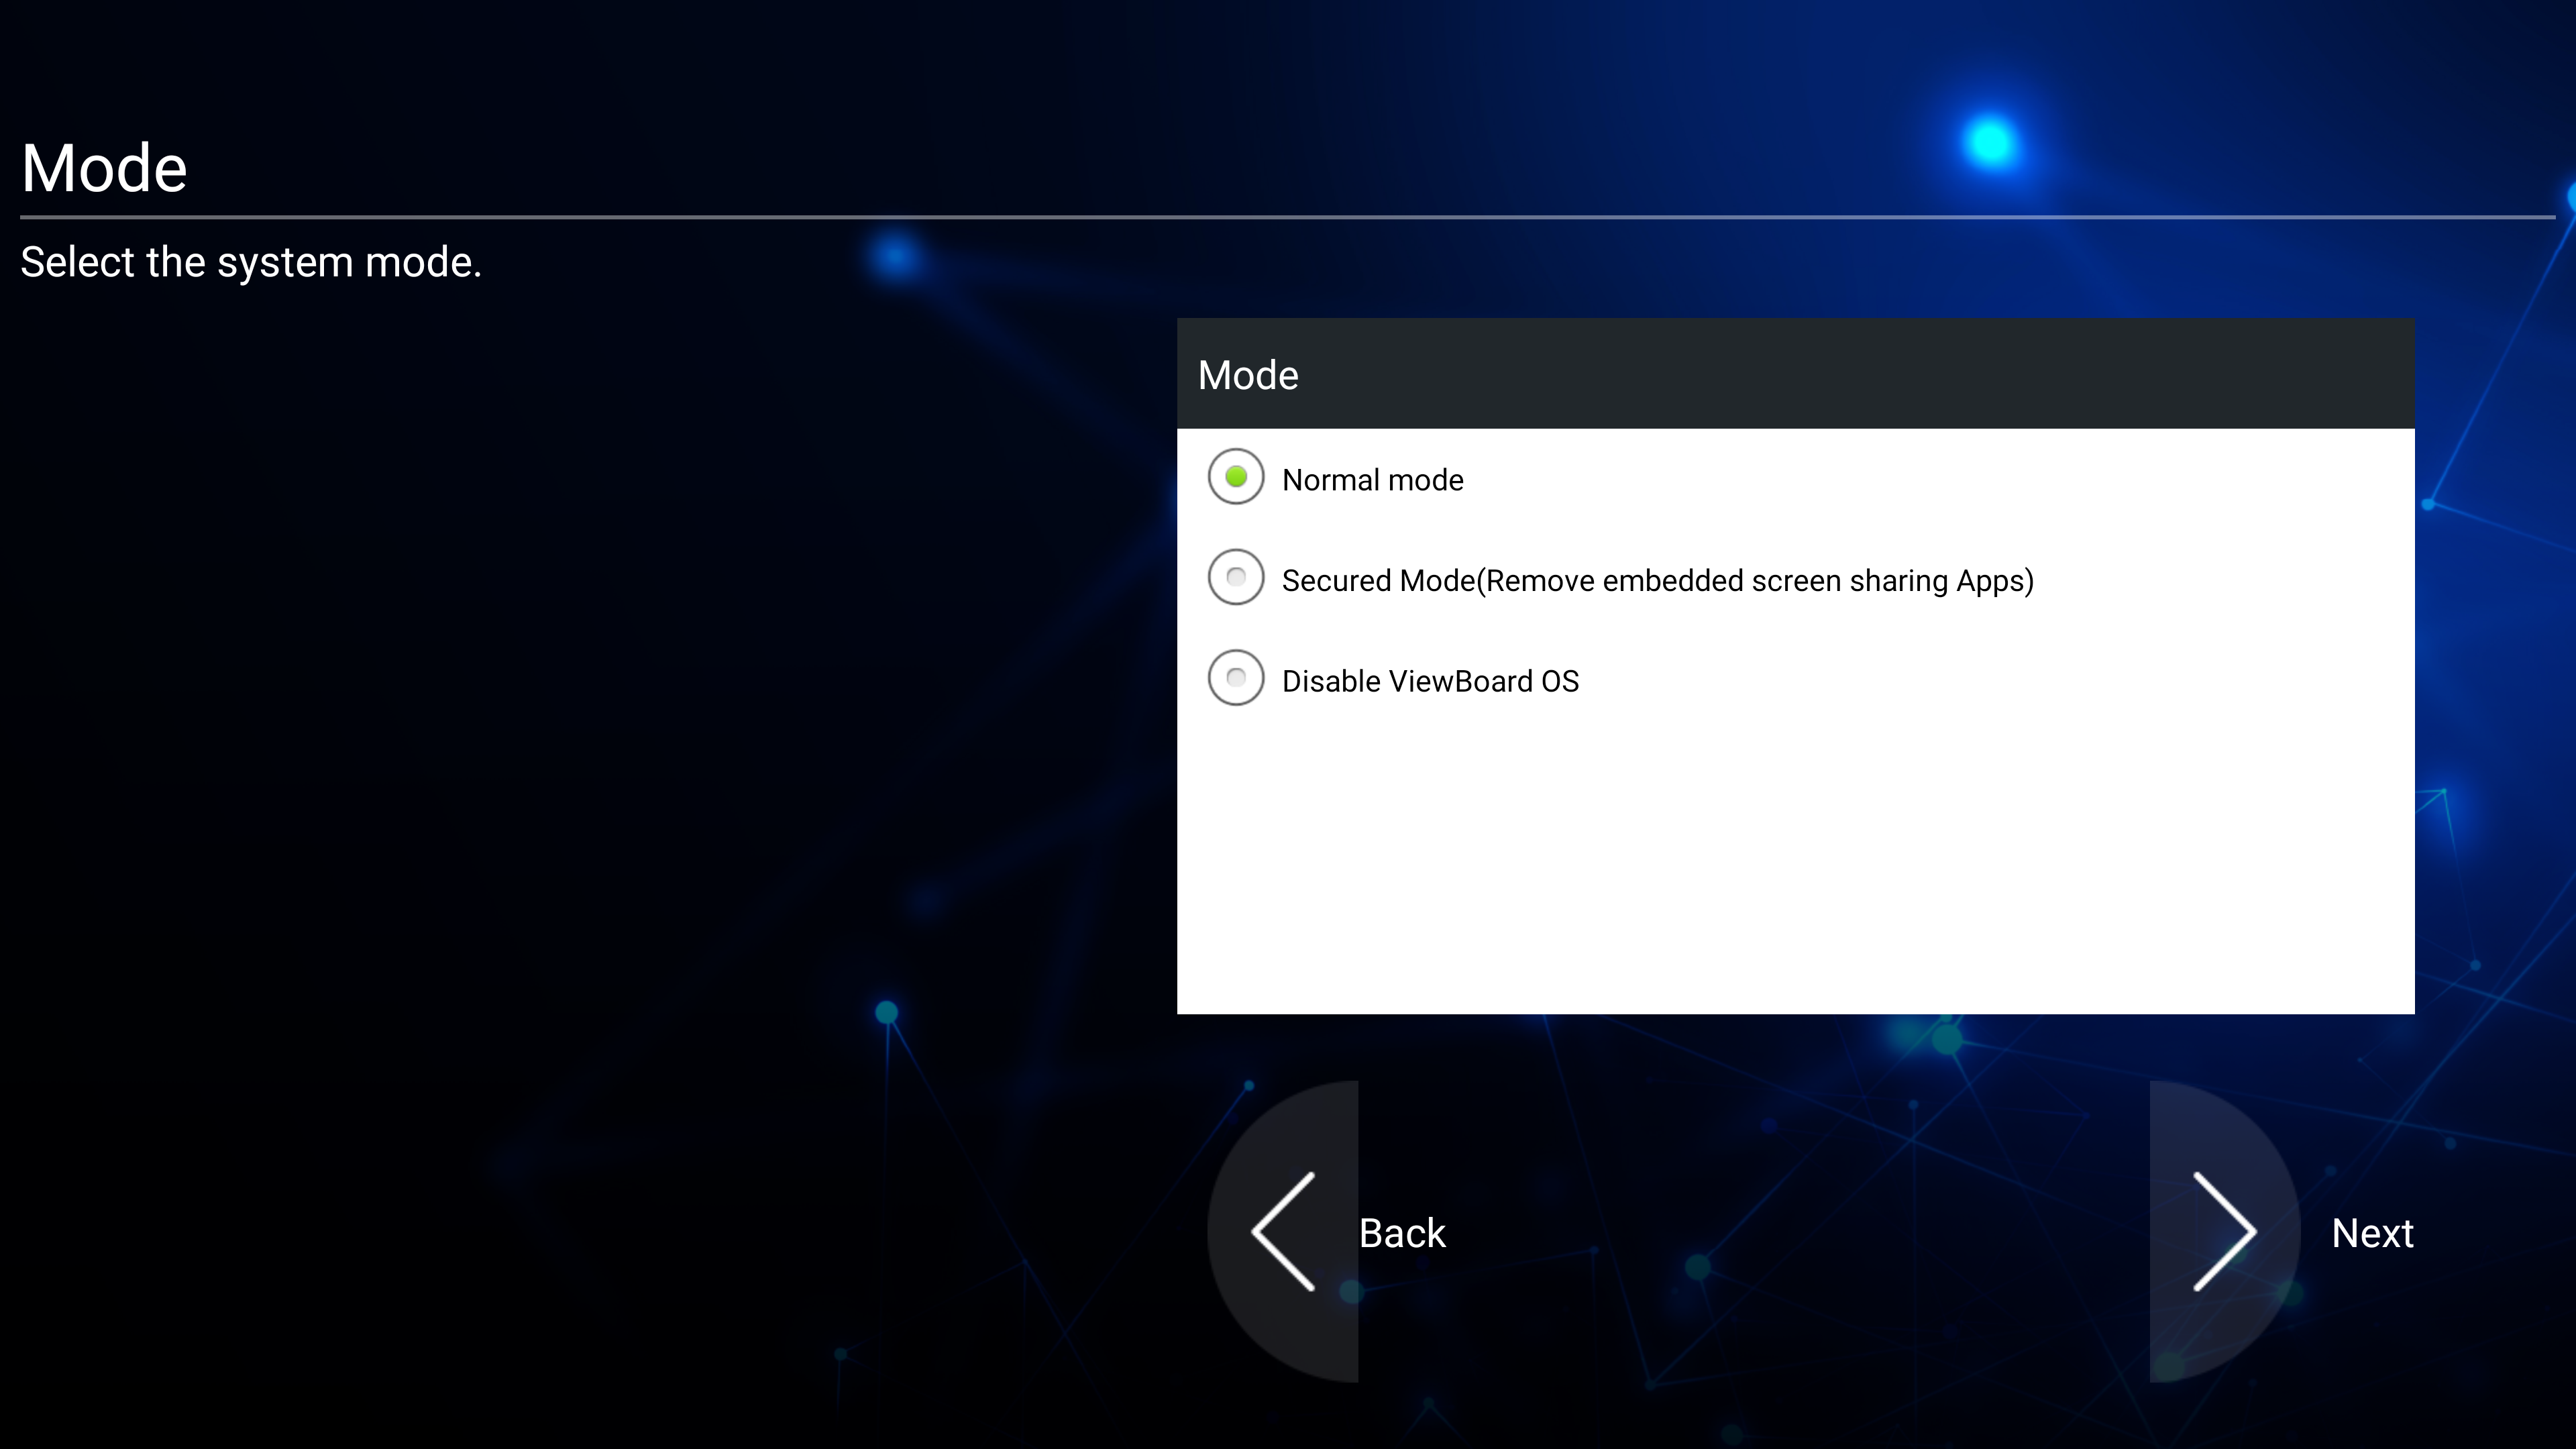
Task: Select the Disable ViewBoard OS radio button
Action: (x=1236, y=678)
